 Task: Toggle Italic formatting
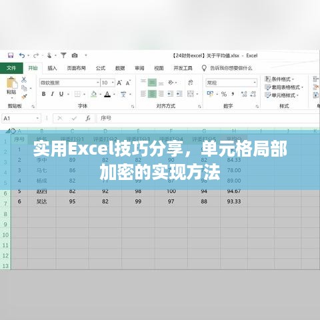[53, 94]
